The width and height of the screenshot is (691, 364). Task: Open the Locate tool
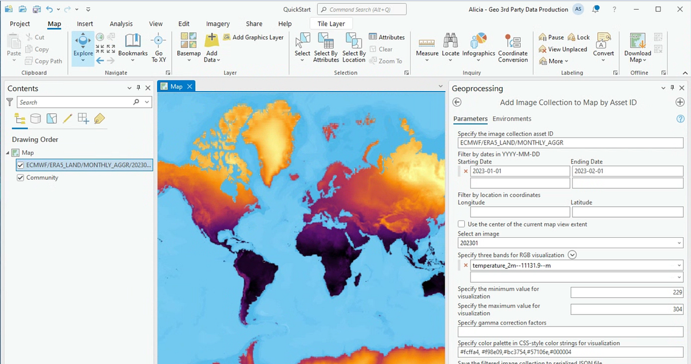point(450,47)
